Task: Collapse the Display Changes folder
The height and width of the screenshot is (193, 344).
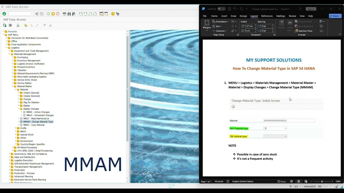Action: 19,109
